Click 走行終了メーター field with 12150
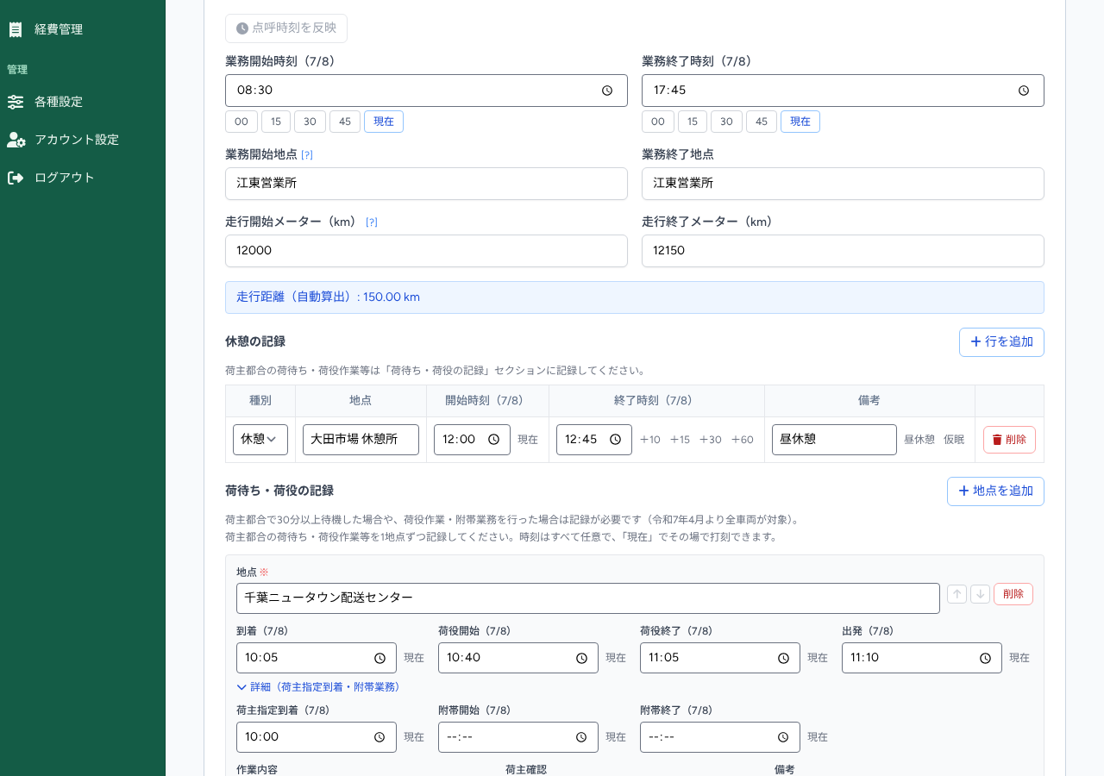 pos(843,251)
